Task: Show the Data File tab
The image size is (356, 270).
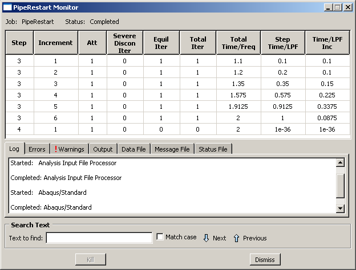Action: coord(133,149)
